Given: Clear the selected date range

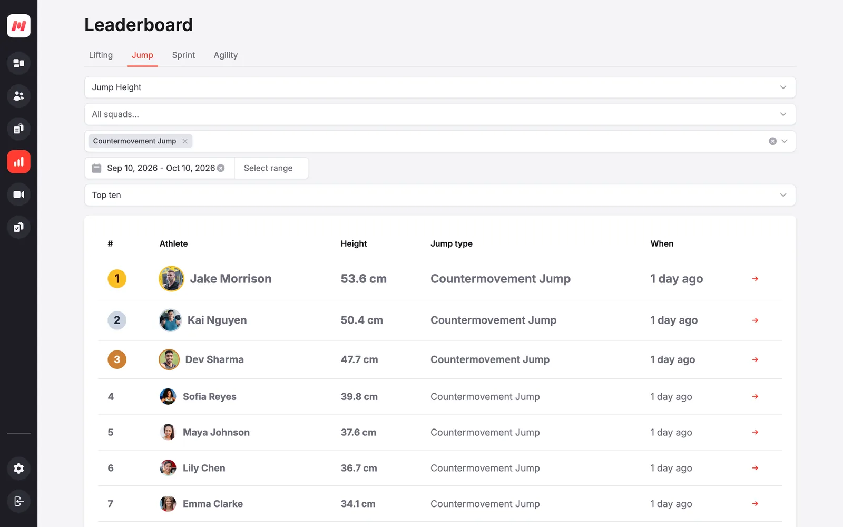Looking at the screenshot, I should click(221, 168).
